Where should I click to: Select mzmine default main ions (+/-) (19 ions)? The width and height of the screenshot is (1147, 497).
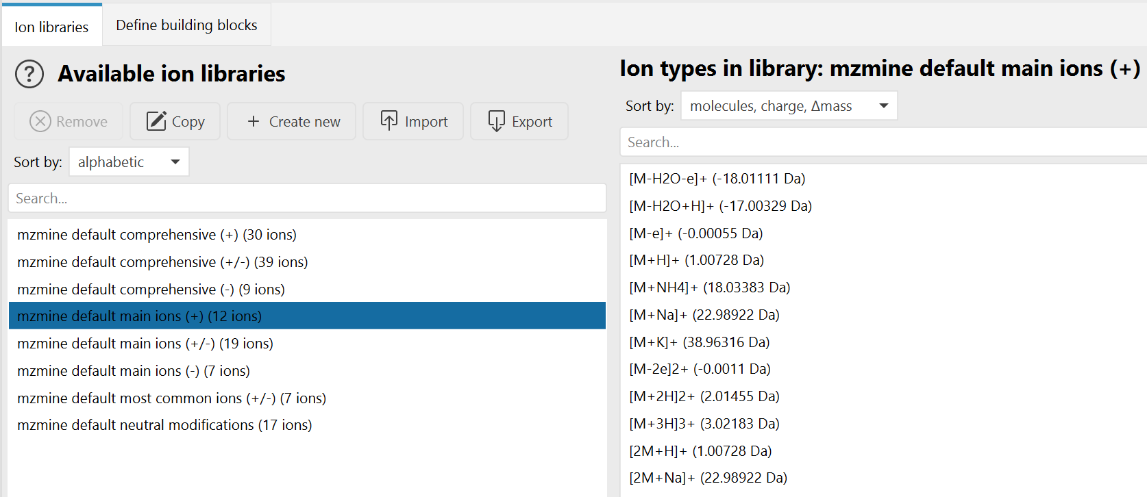point(307,343)
